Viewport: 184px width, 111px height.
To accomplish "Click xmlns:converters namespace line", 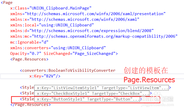I will tap(58, 48).
